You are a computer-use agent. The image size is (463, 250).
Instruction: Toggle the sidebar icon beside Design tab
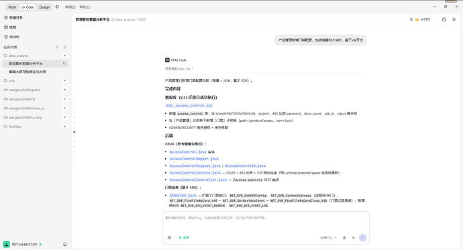(57, 7)
